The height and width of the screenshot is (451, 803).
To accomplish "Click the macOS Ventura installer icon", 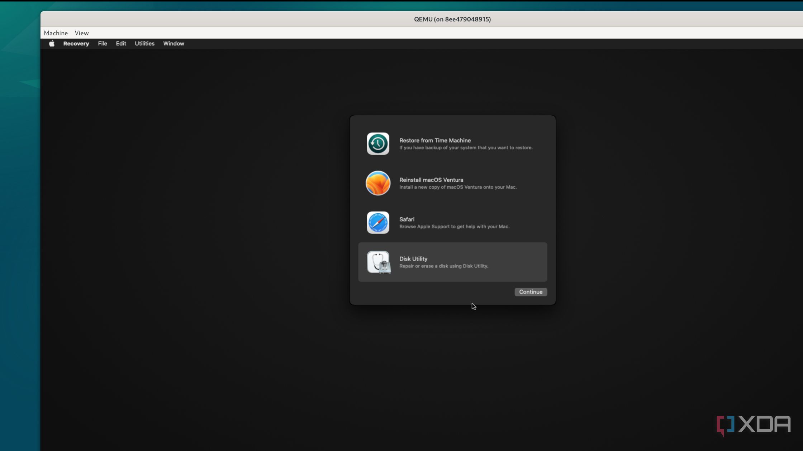I will [378, 183].
